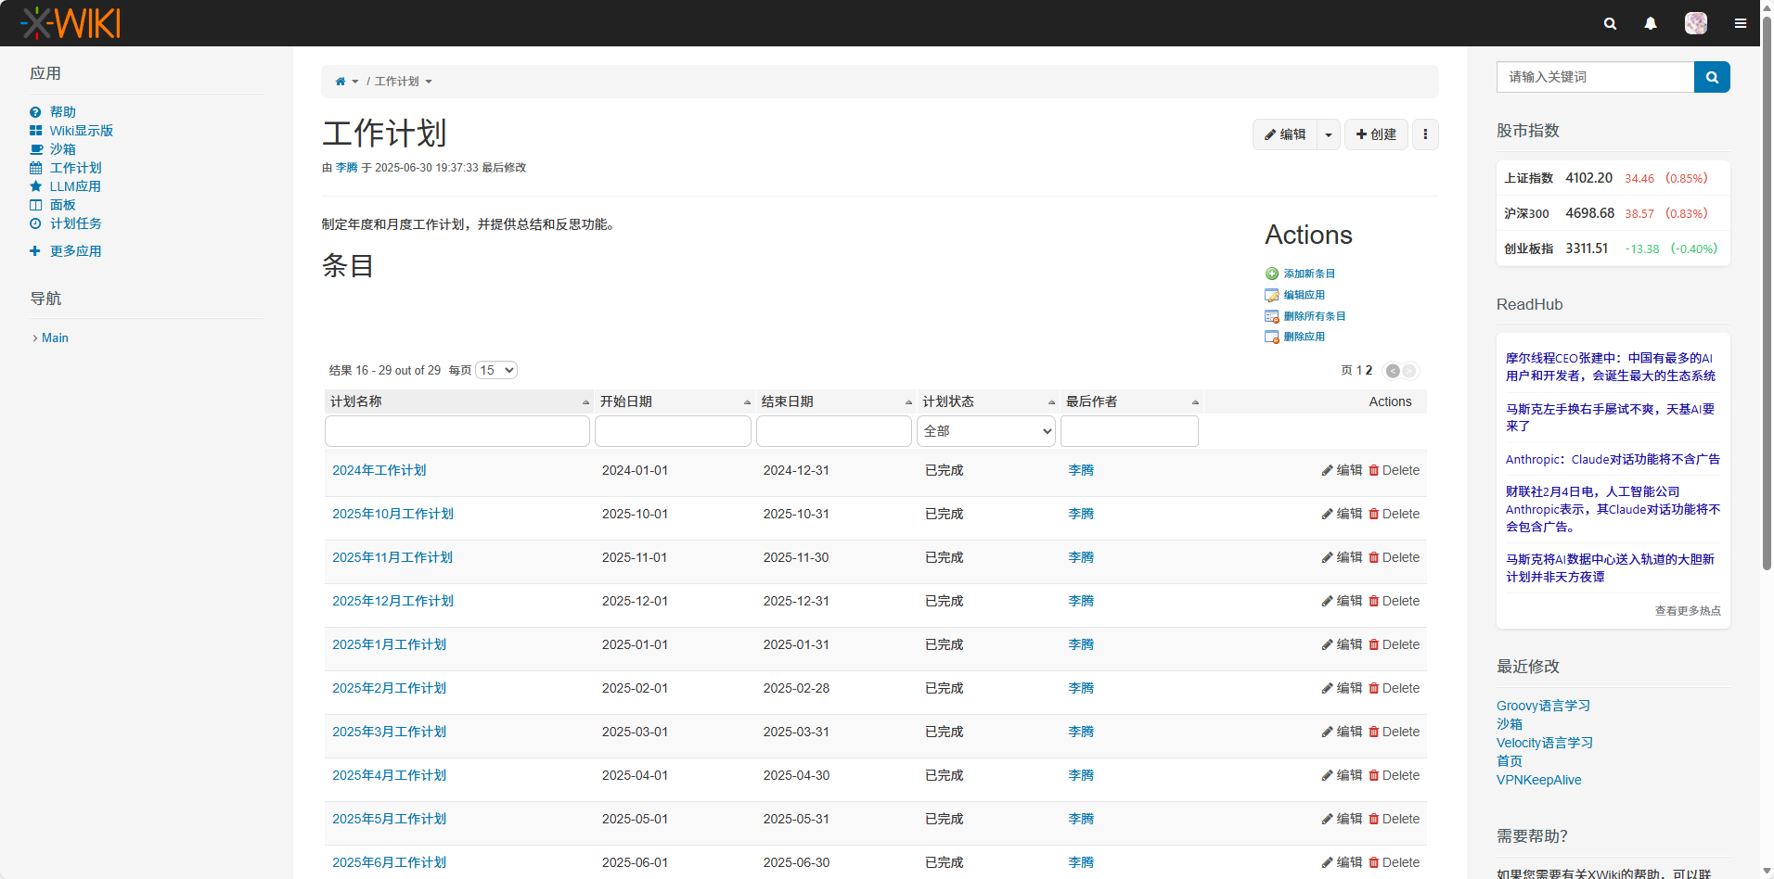Open the search icon in top bar
This screenshot has height=879, width=1774.
[1610, 23]
